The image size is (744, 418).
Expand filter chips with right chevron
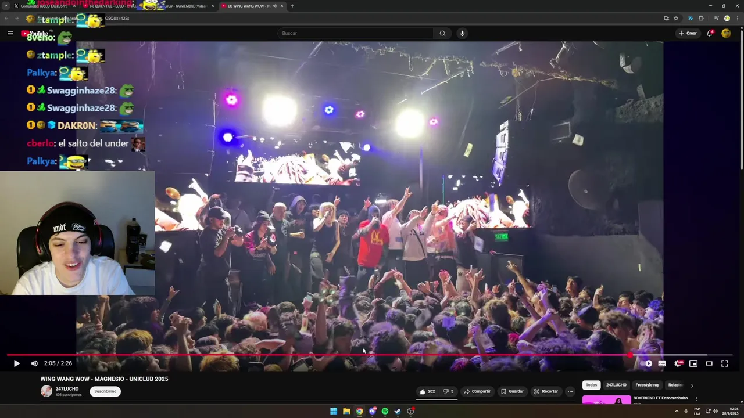[692, 385]
